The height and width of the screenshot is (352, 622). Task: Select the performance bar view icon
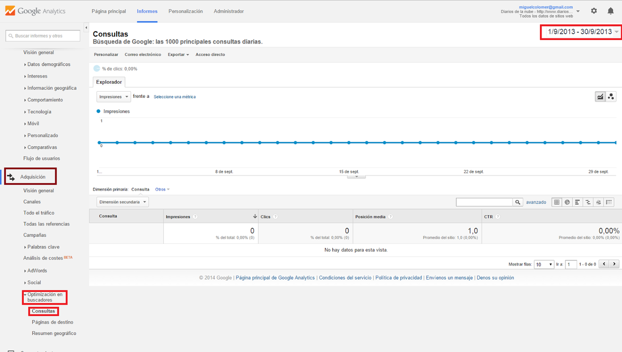[x=577, y=202]
